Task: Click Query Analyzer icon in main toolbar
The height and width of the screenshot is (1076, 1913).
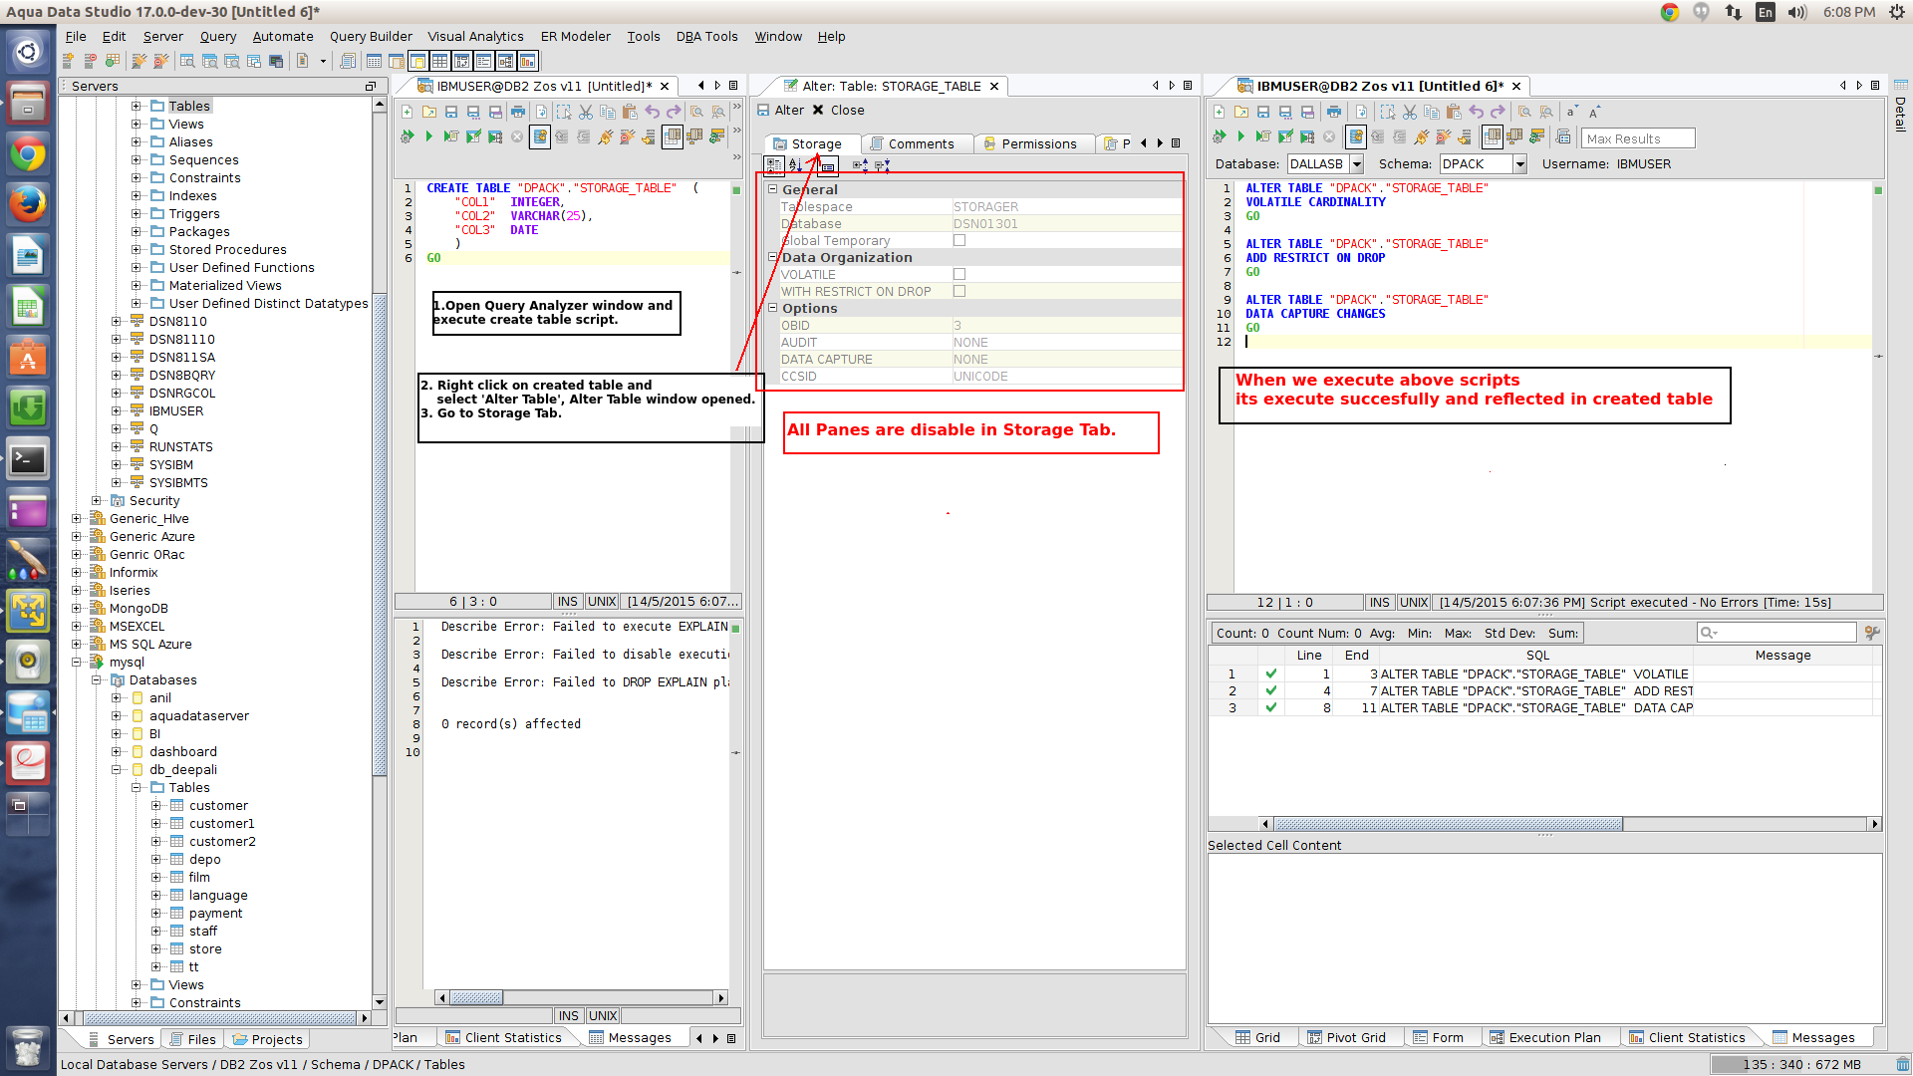Action: (186, 61)
